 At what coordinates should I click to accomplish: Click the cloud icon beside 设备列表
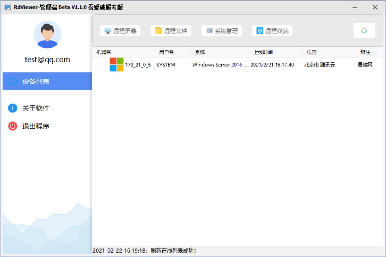[x=13, y=81]
